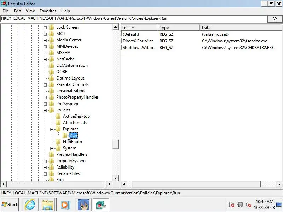Open the Favorites menu
Image resolution: width=283 pixels, height=212 pixels.
48,11
